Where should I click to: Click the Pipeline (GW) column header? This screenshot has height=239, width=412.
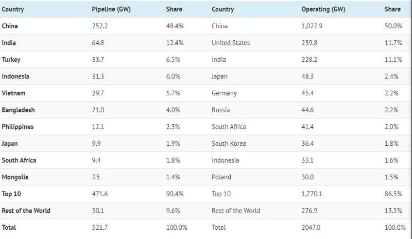tap(111, 9)
